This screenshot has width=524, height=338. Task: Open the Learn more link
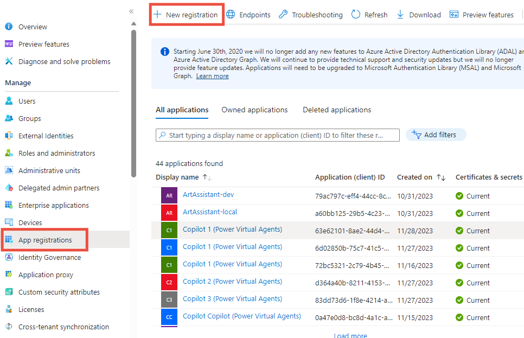point(212,76)
